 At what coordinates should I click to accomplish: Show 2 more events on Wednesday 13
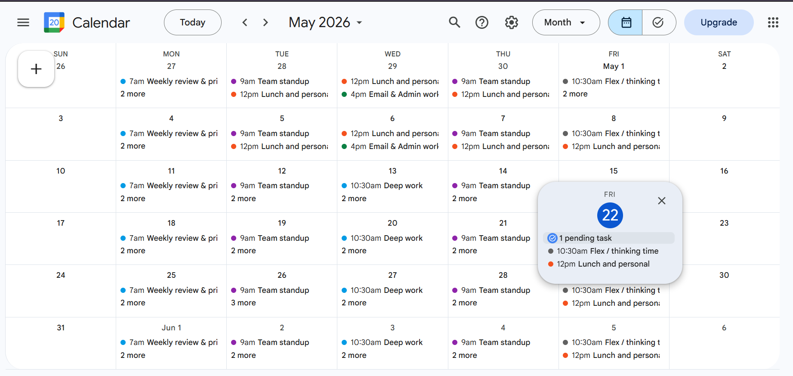(354, 199)
